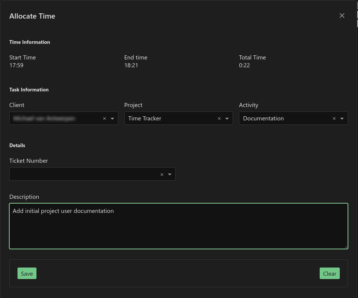Clear the Documentation activity selection
The image size is (358, 298).
[x=334, y=118]
